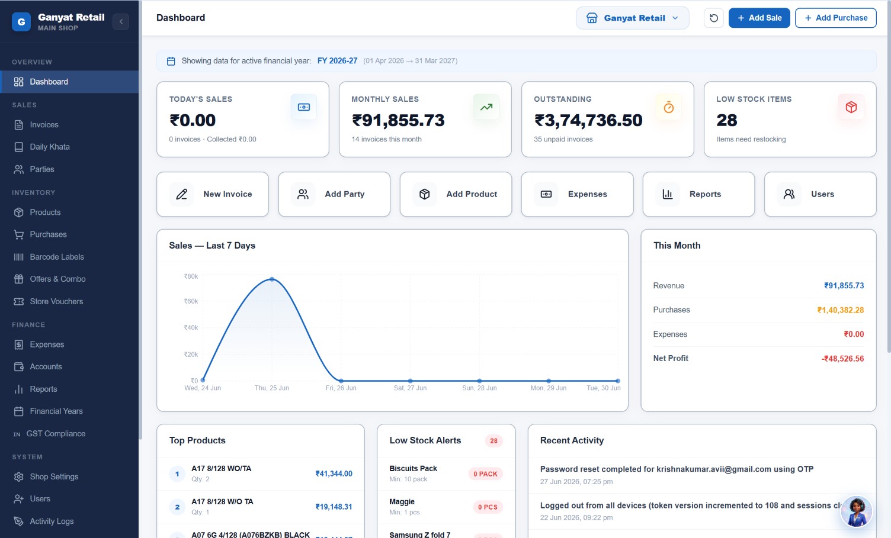Click the Maggie low stock row
891x538 pixels.
(446, 507)
